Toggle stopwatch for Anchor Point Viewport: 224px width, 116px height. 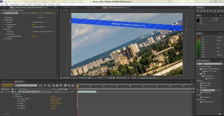pyautogui.click(x=18, y=99)
